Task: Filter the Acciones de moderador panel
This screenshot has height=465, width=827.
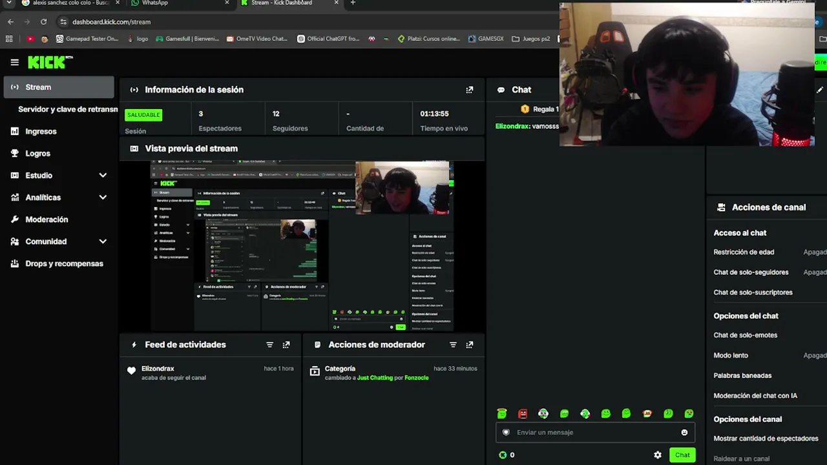Action: pos(453,345)
